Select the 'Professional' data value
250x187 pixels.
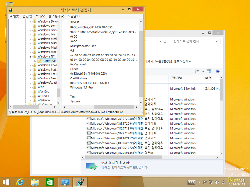pos(78,64)
